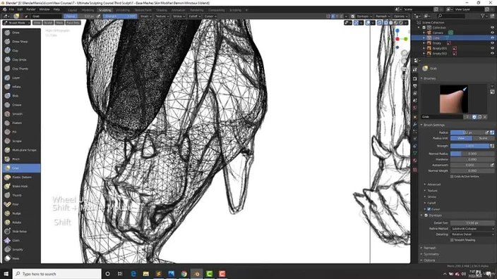Select the Cloth brush

click(x=21, y=240)
